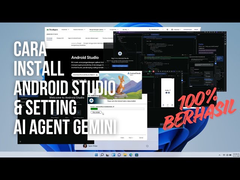Expand the first Developers nav dropdown (Essentials)
Viewport: 240px width, 180px height.
coord(65,30)
